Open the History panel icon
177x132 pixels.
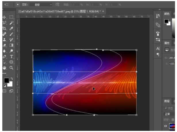pyautogui.click(x=158, y=16)
